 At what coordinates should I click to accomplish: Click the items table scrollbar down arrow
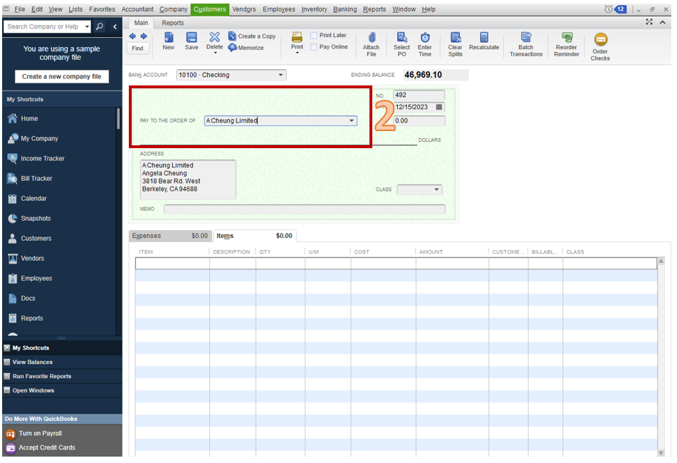661,452
